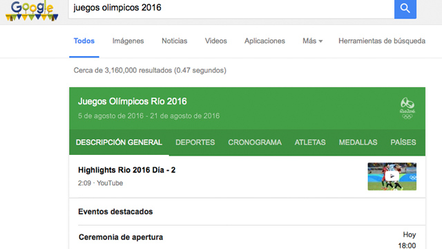Select the DESCRIPCIÓN GENERAL tab
This screenshot has width=442, height=249.
click(119, 142)
